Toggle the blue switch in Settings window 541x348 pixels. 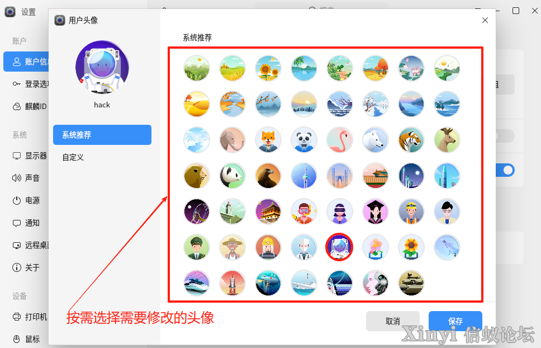click(x=505, y=170)
